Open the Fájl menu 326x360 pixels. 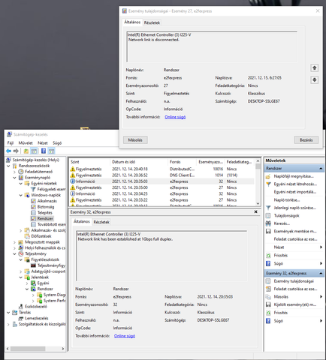pyautogui.click(x=11, y=142)
